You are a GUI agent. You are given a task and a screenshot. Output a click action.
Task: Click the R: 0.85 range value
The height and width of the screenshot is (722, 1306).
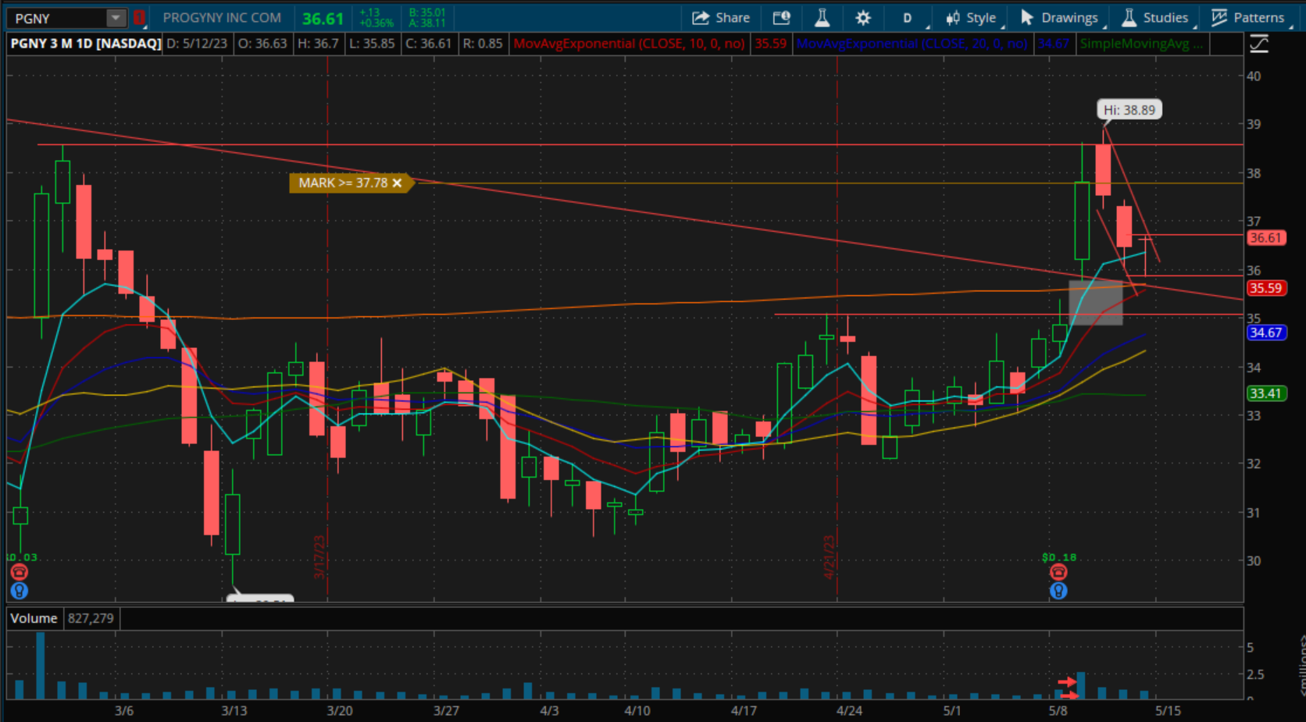(483, 44)
